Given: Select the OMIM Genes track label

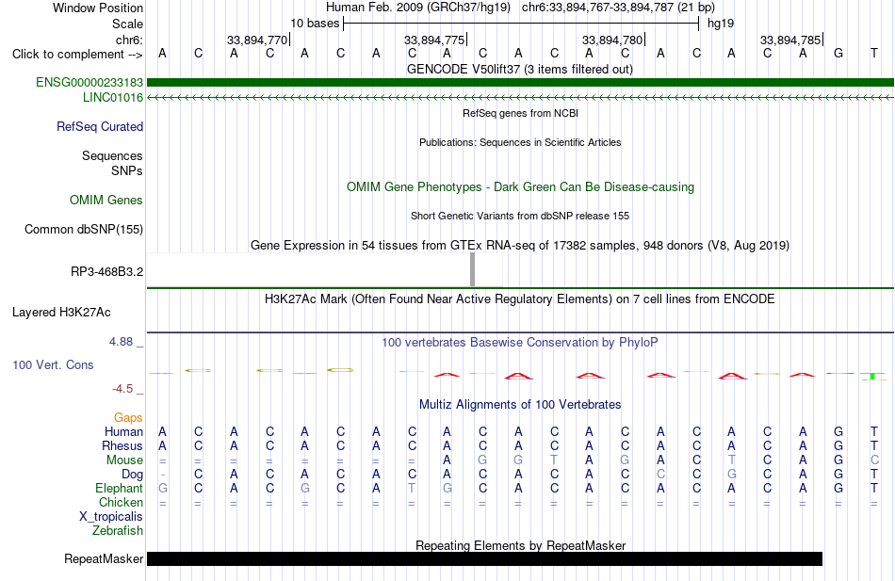Looking at the screenshot, I should [x=106, y=200].
